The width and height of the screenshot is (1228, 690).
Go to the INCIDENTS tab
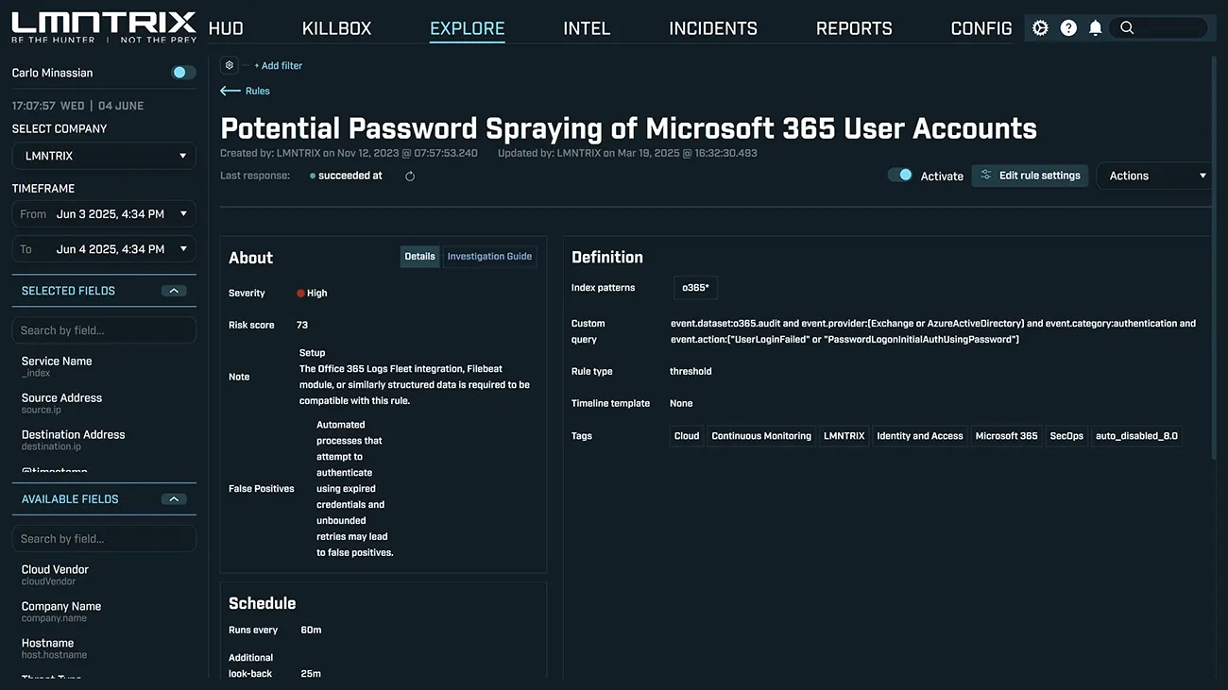point(713,28)
